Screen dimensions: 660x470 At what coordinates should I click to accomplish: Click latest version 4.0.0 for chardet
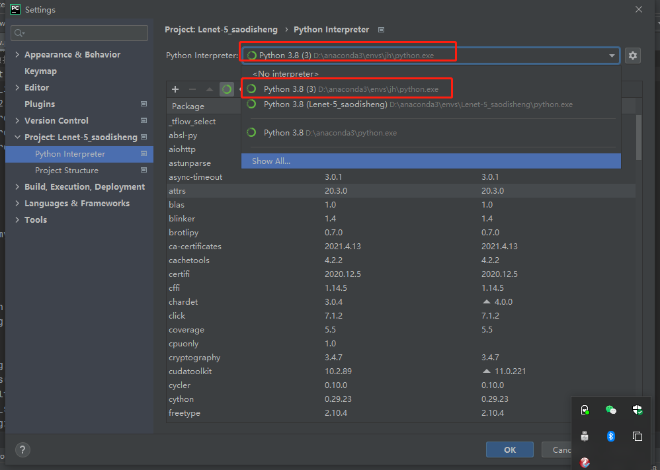coord(503,301)
